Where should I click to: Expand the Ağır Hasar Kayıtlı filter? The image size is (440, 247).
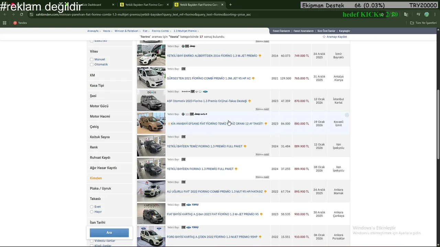109,168
